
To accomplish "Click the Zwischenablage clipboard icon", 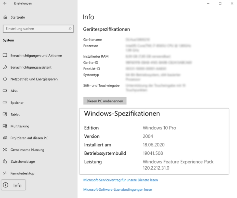I will 5,161.
